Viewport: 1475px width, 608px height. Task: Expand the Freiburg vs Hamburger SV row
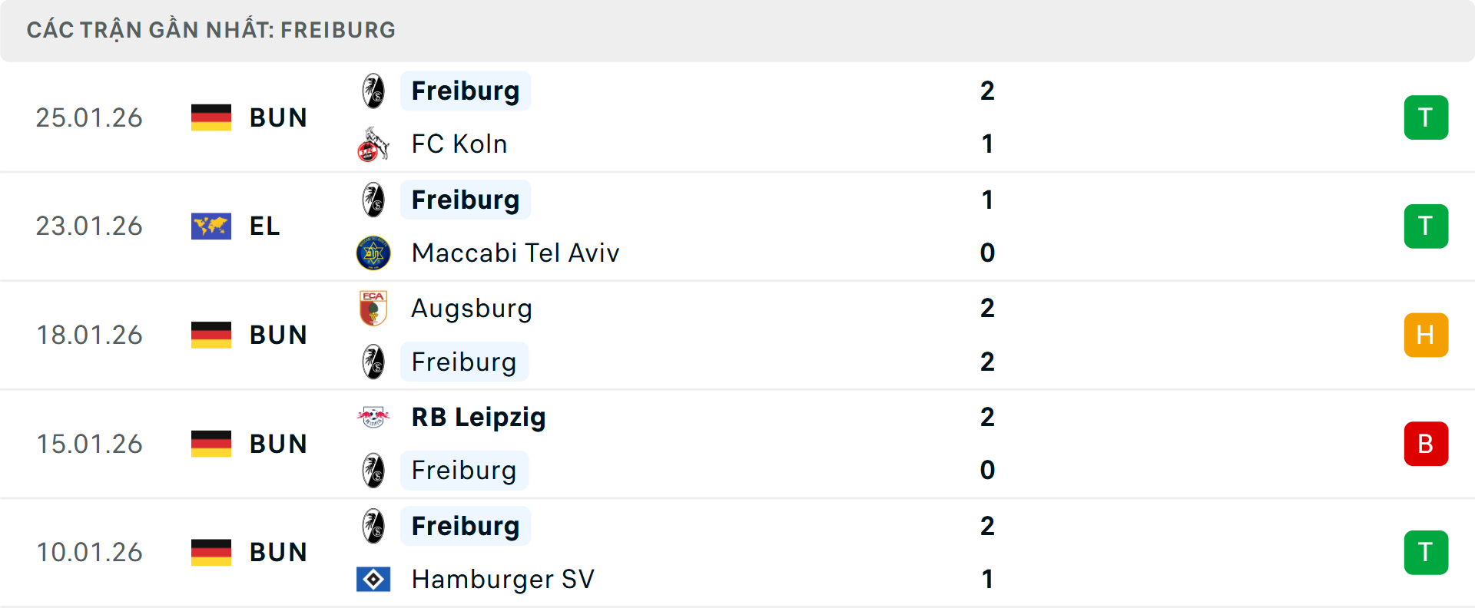(768, 552)
